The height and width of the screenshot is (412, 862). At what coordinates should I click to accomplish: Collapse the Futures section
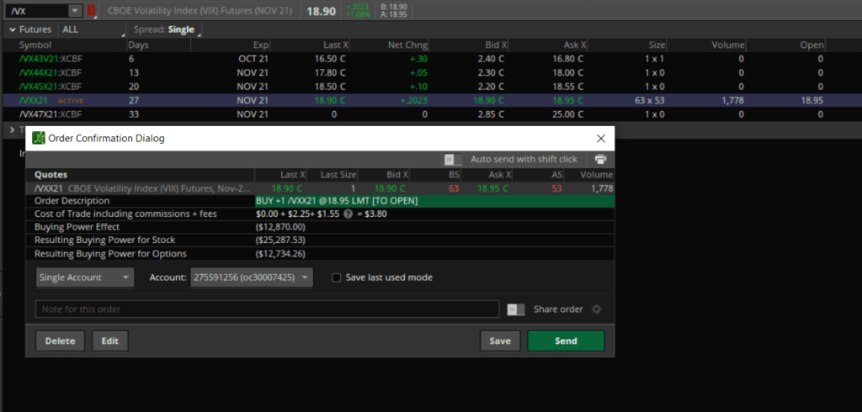[12, 29]
